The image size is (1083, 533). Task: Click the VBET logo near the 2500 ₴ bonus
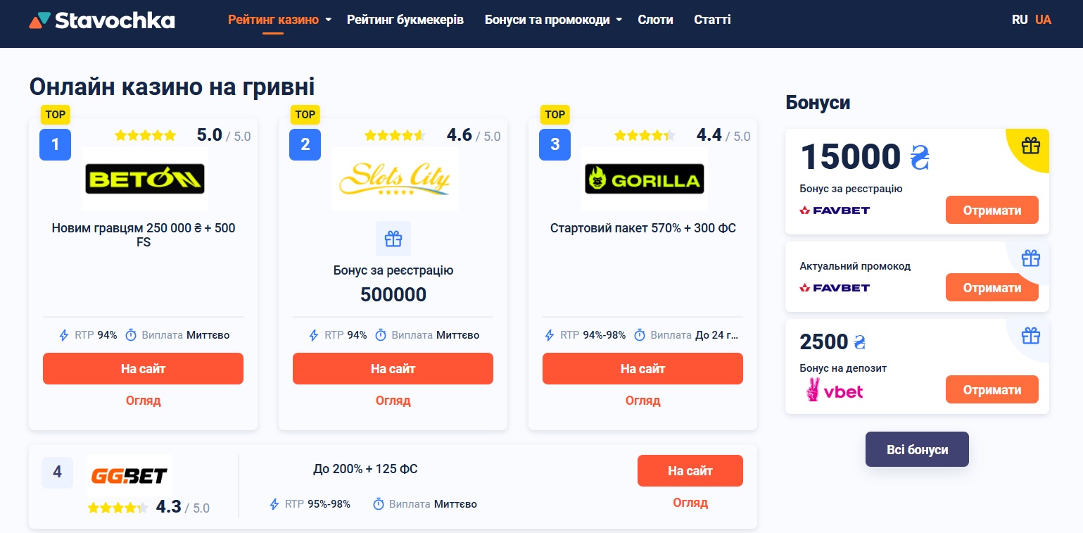click(835, 391)
